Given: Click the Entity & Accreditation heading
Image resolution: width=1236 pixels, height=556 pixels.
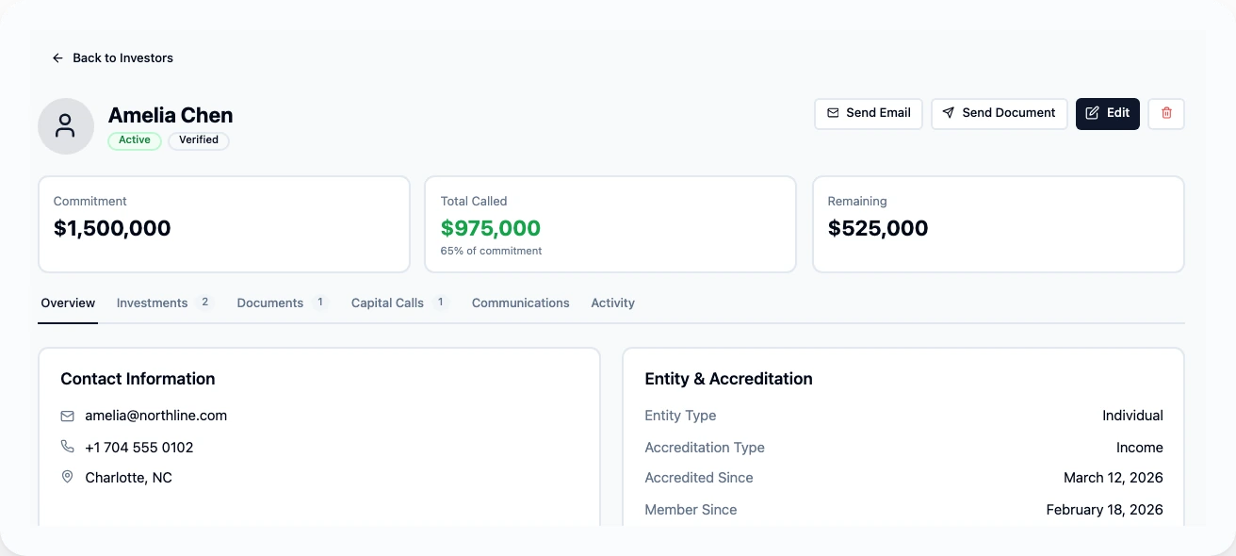Looking at the screenshot, I should (728, 379).
